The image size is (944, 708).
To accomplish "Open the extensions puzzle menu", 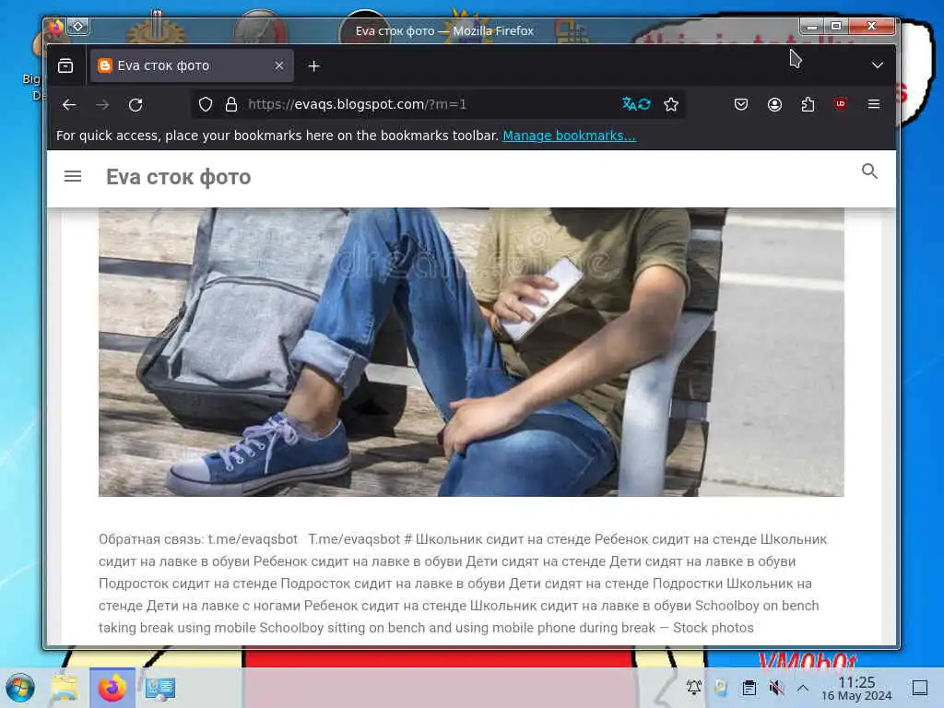I will (808, 104).
